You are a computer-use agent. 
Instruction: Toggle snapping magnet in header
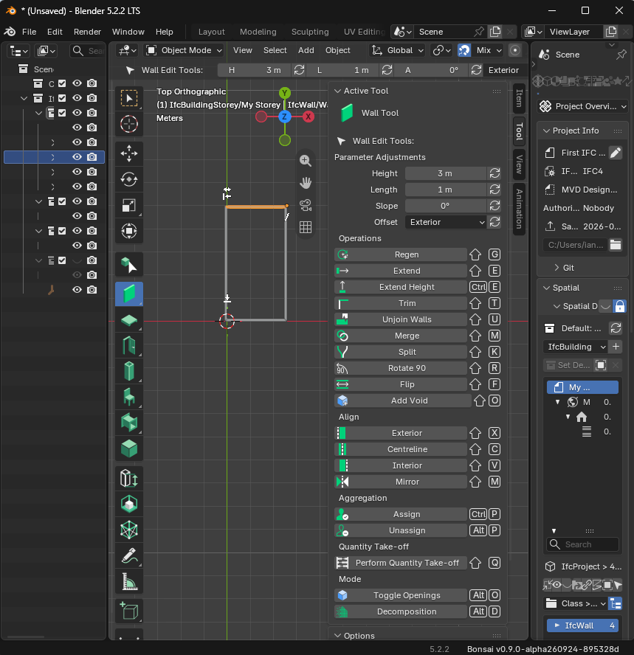coord(464,51)
